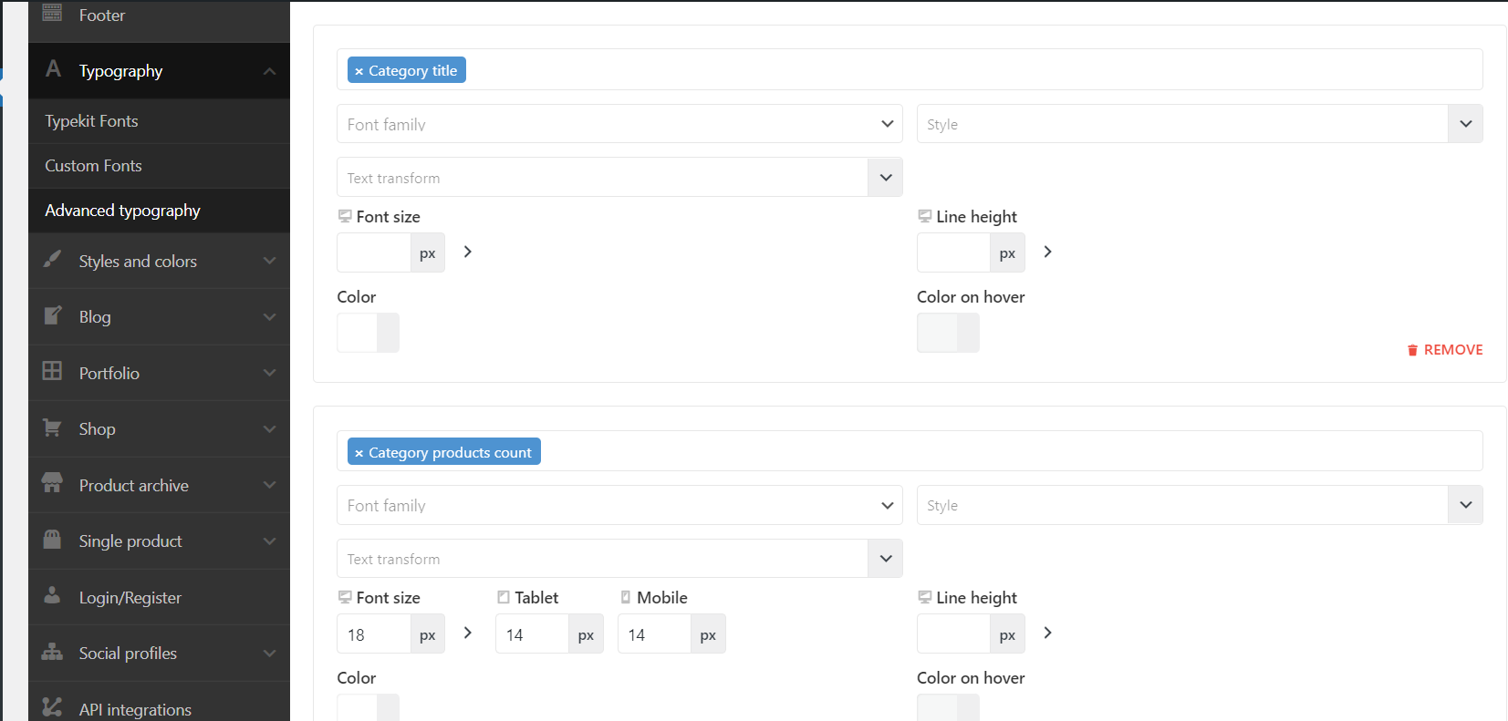Open Typekit Fonts submenu item
The height and width of the screenshot is (721, 1508).
click(x=92, y=121)
